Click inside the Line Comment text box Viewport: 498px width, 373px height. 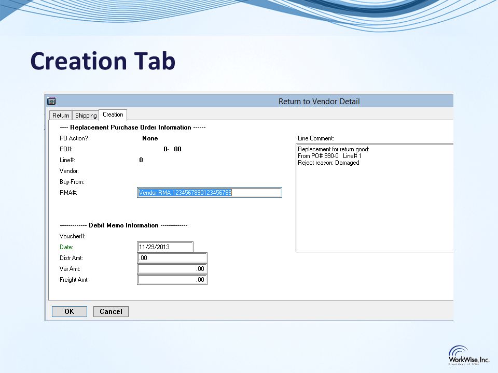click(x=375, y=198)
